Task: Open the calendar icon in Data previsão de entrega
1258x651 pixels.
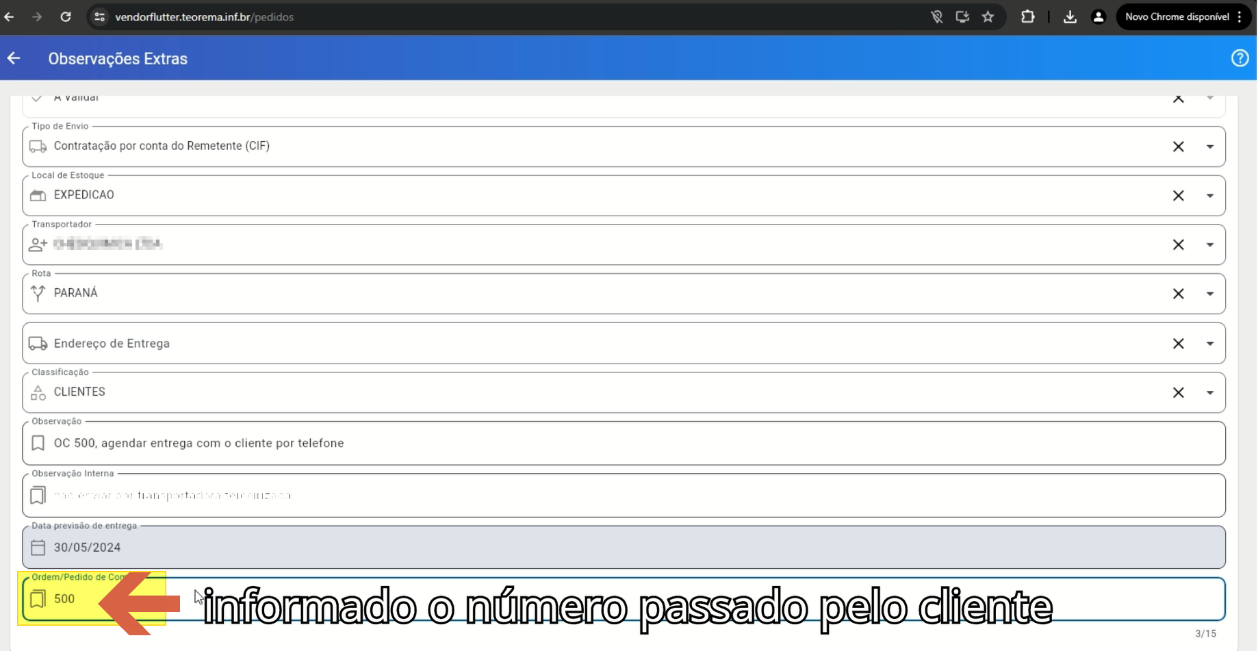Action: [x=38, y=548]
